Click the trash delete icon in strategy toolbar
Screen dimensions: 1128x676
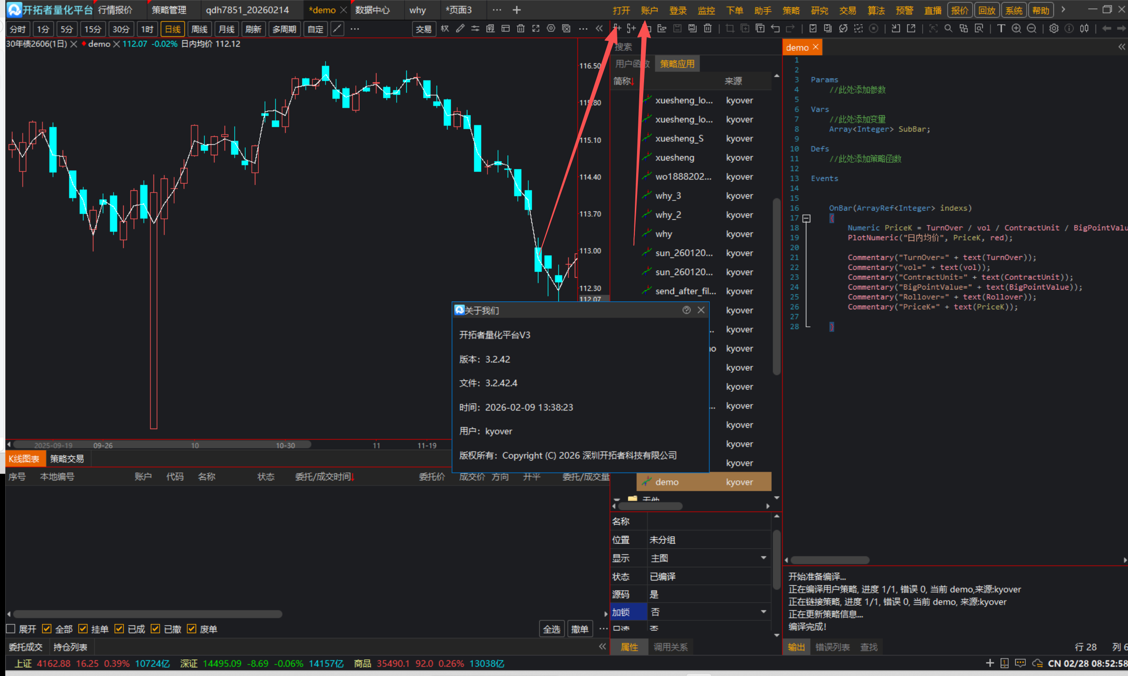tap(708, 29)
